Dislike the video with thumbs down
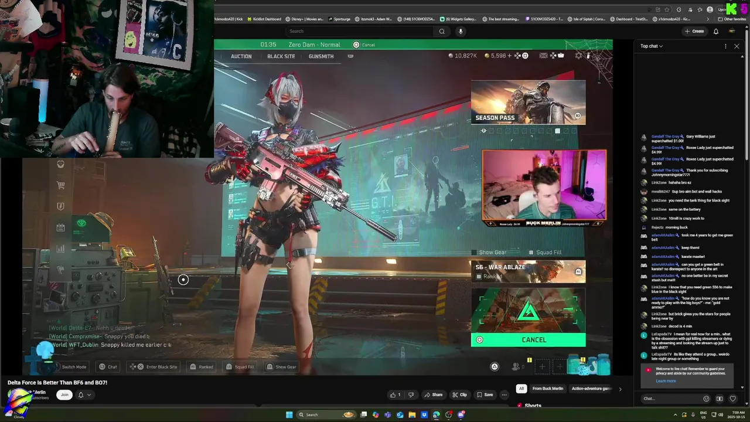The image size is (750, 422). coord(411,394)
